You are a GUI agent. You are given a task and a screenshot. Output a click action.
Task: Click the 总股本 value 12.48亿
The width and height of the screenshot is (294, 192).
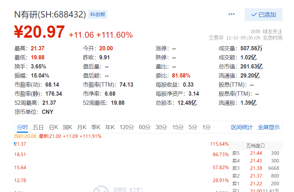click(187, 103)
